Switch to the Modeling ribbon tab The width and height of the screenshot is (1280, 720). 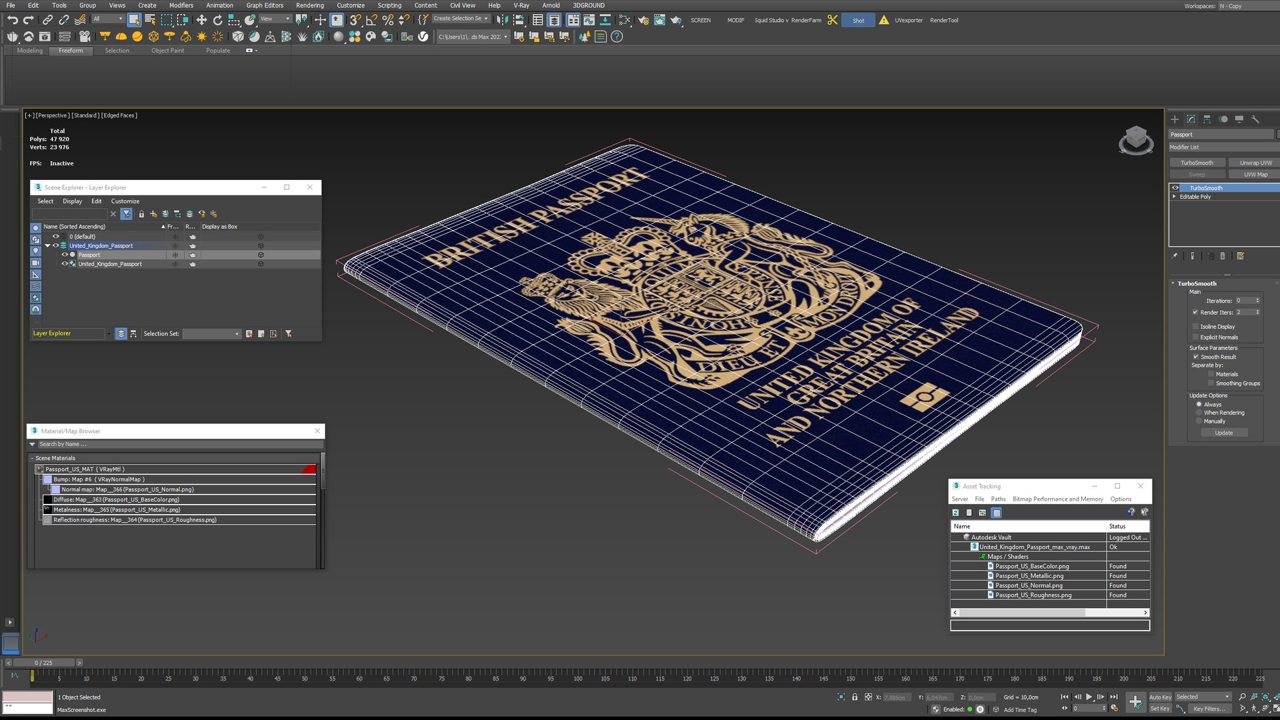pos(29,51)
